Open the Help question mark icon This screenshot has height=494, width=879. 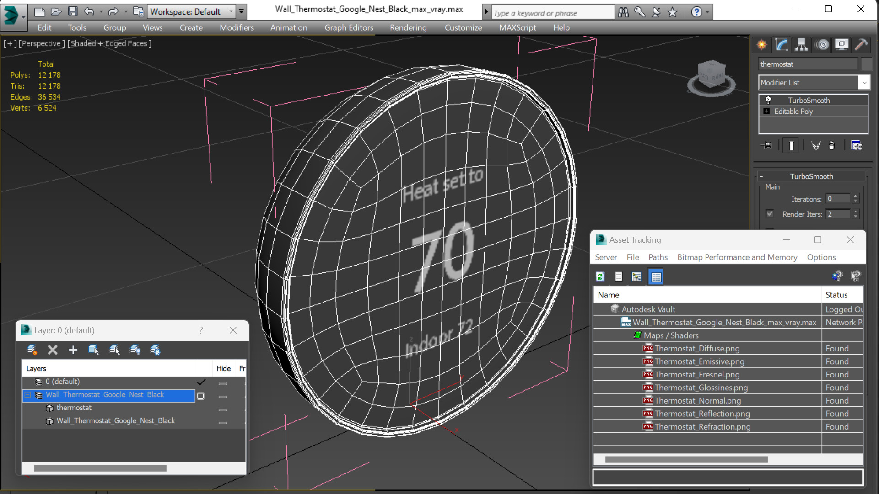pos(696,12)
